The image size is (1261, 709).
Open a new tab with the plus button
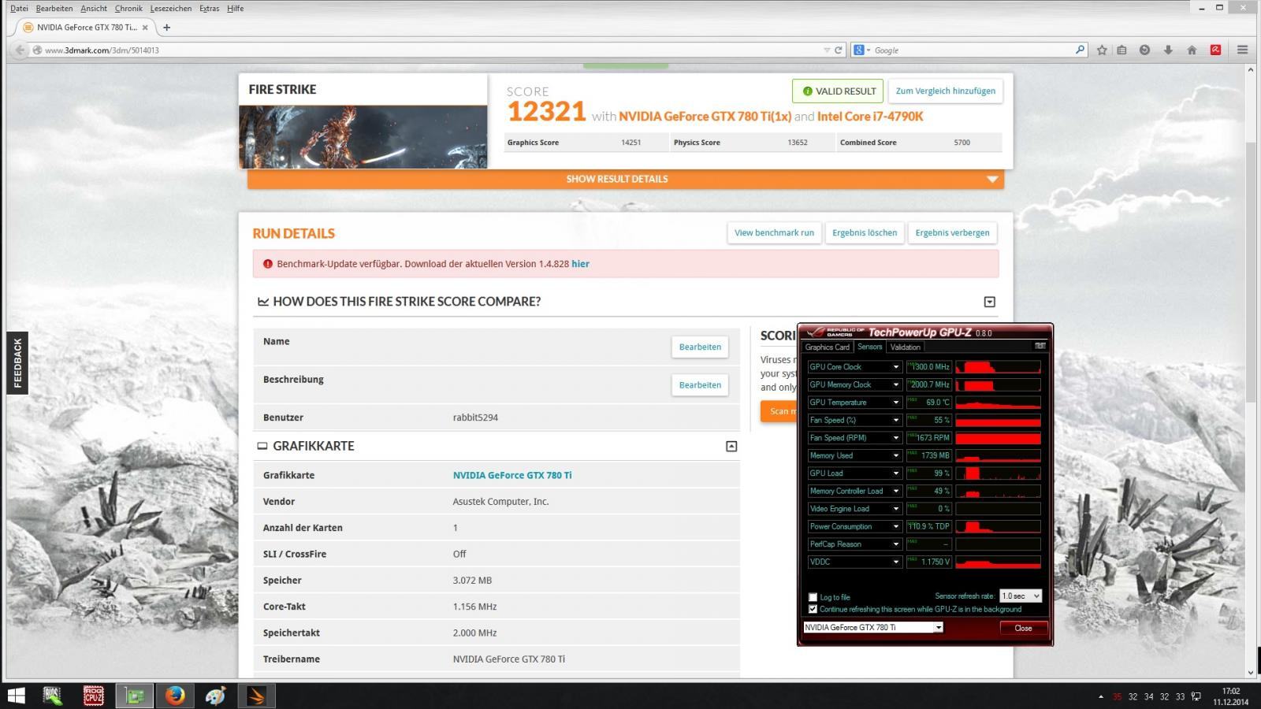166,27
